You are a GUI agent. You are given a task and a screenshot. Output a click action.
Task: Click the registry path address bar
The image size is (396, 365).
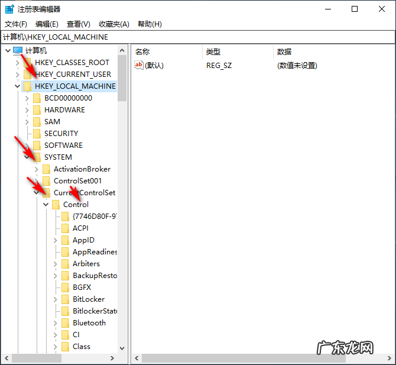click(198, 37)
